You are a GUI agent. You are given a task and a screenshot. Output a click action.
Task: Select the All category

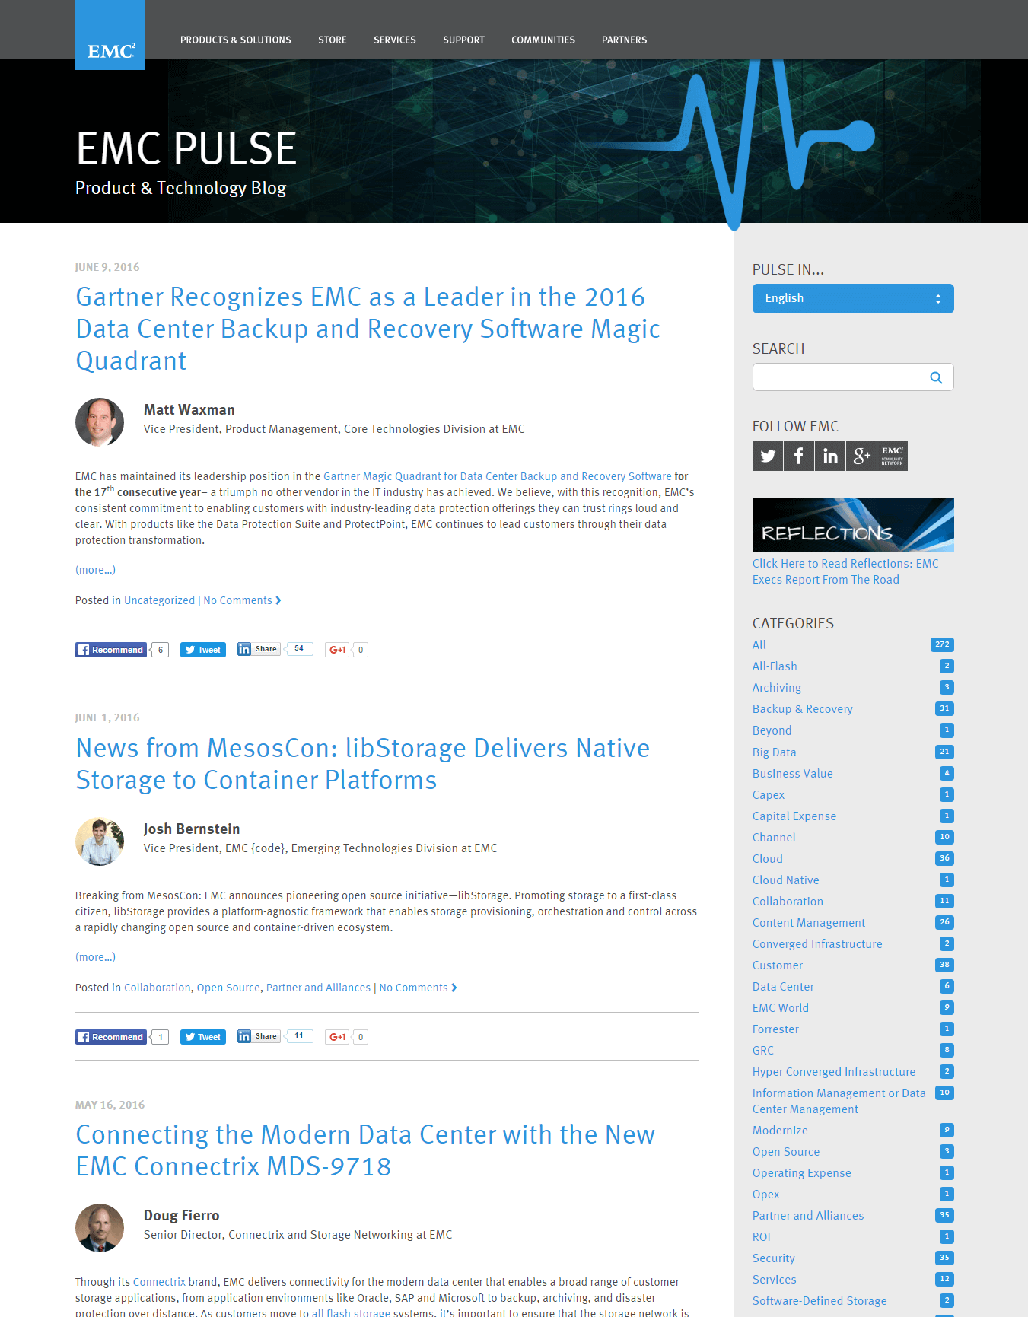tap(759, 644)
